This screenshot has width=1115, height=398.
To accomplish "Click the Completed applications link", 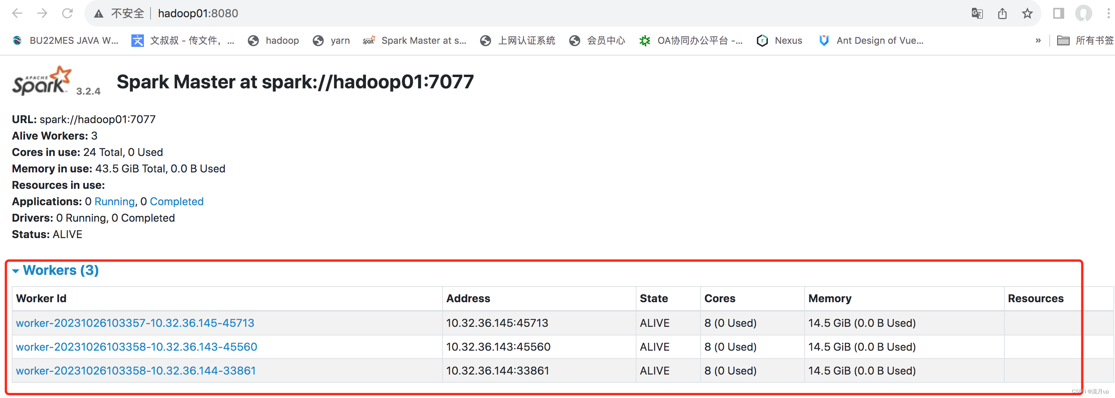I will tap(177, 202).
